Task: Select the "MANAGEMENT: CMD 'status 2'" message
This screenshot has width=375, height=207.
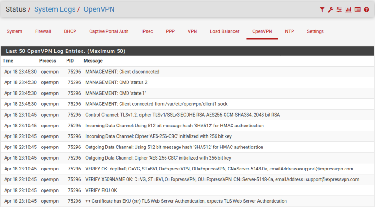Action: coord(117,82)
